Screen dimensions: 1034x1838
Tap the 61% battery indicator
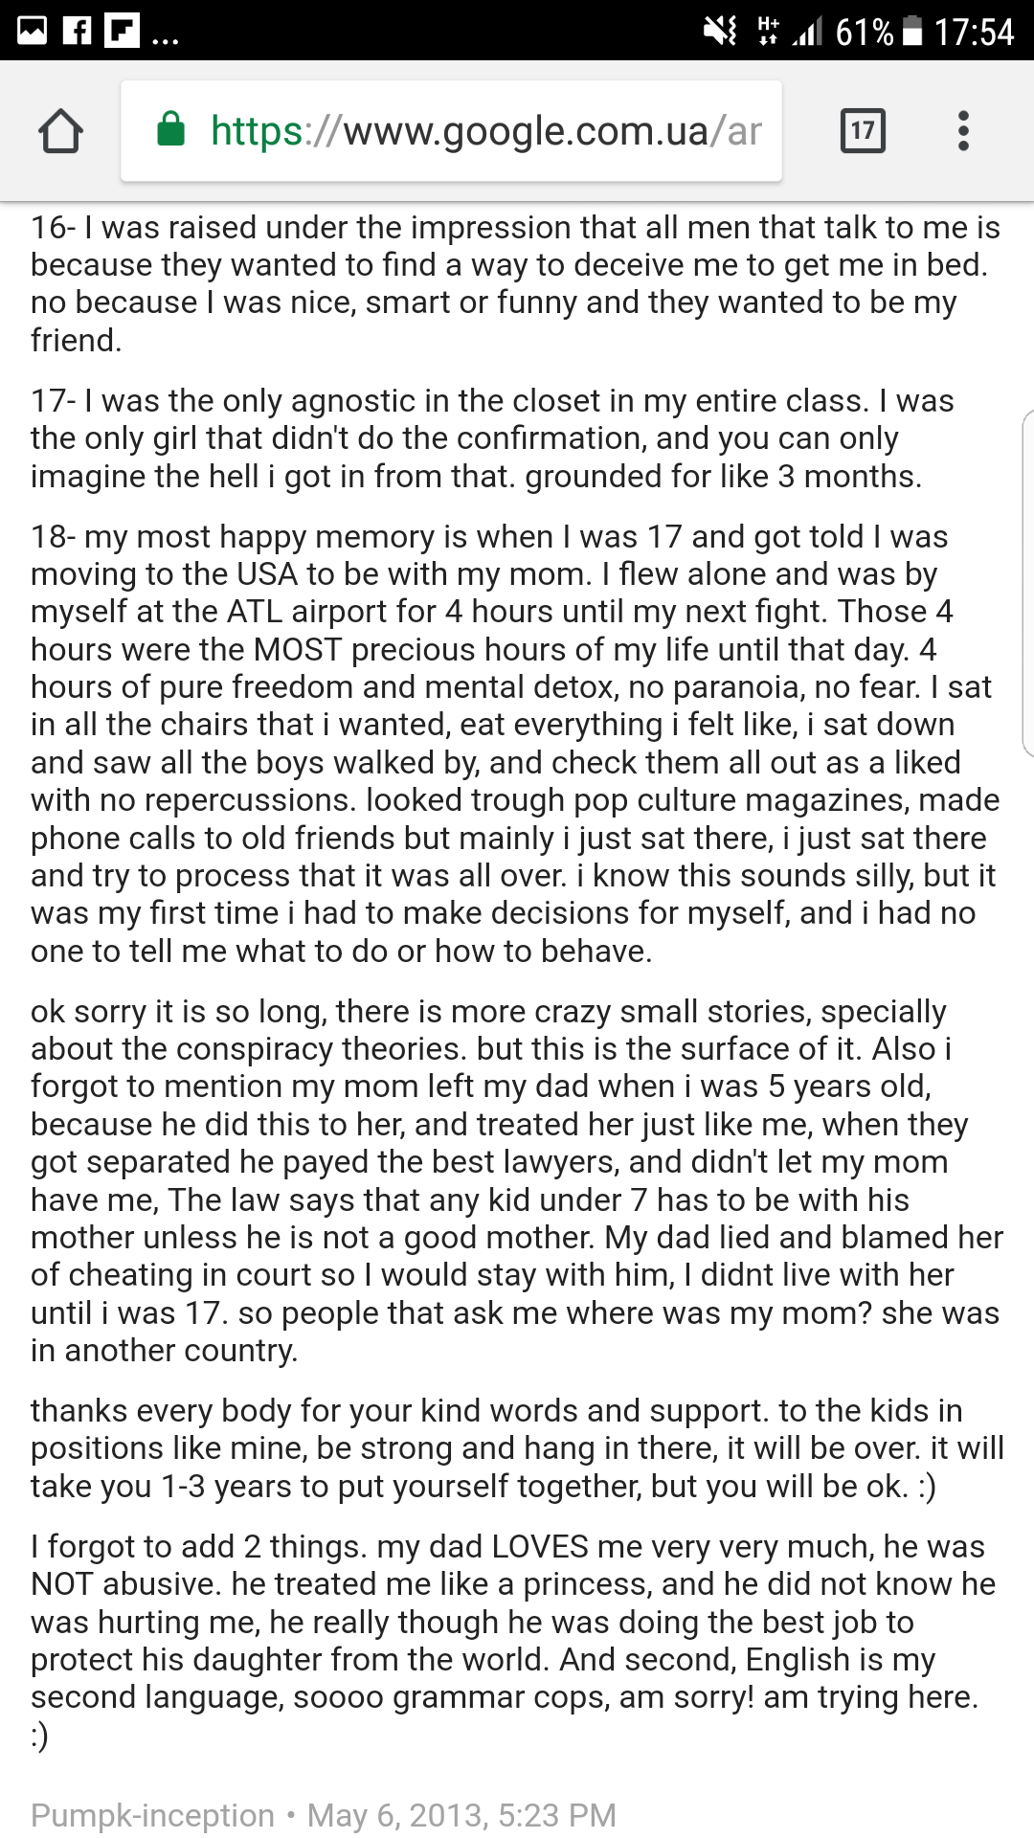(x=878, y=32)
